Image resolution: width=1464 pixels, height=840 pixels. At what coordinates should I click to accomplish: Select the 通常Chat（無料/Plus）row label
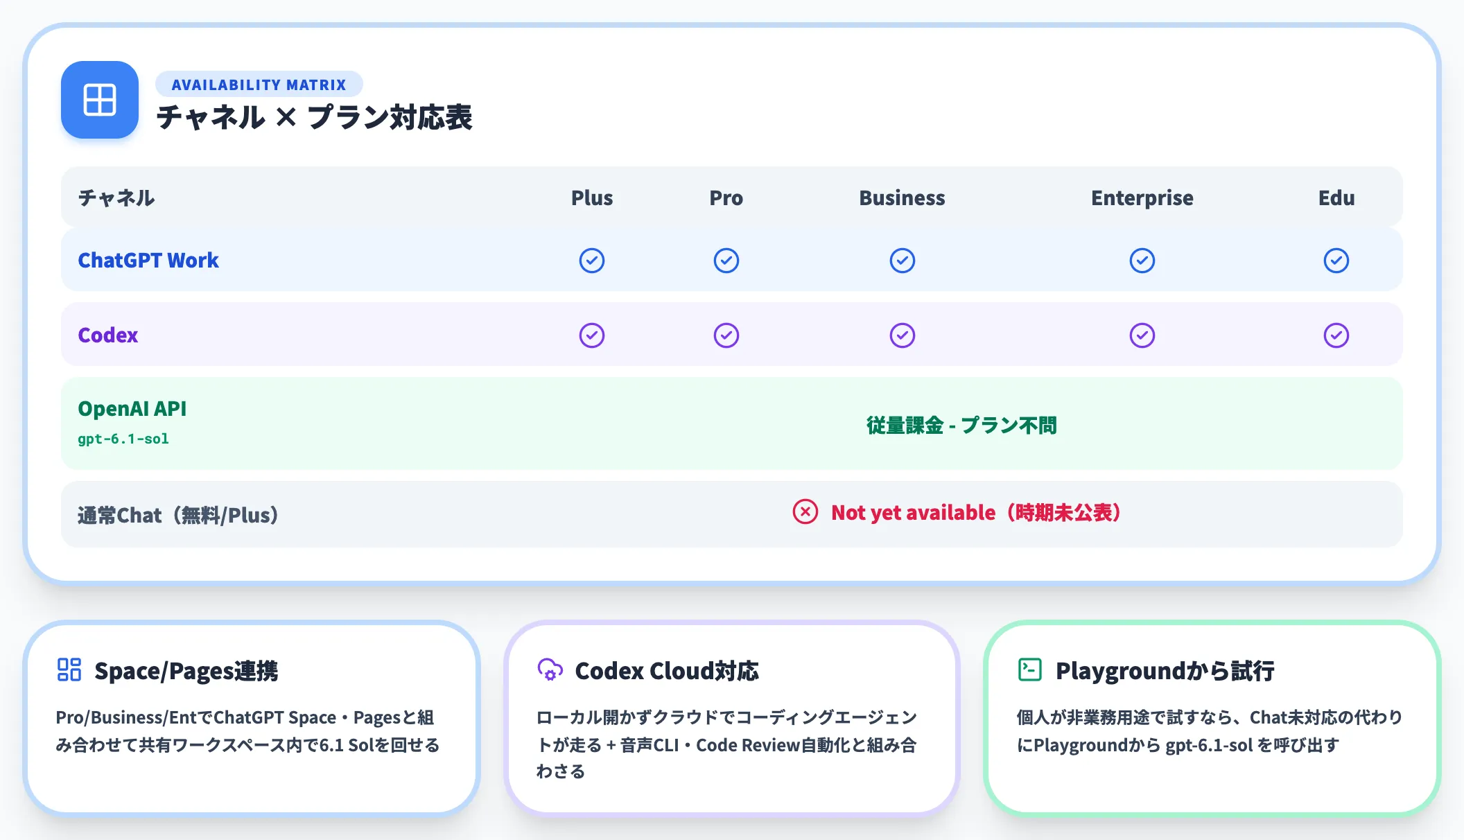pos(178,515)
